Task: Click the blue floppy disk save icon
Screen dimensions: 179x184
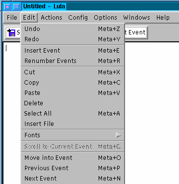Action: pyautogui.click(x=11, y=32)
